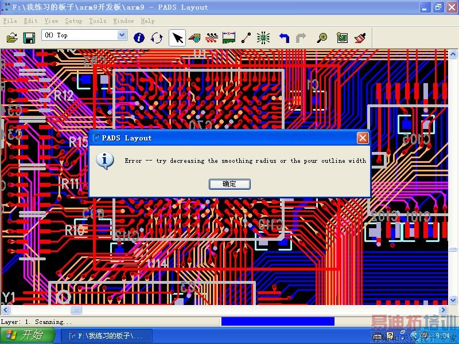Click the Cycle selection circular arrows icon
This screenshot has width=459, height=344.
coord(157,38)
